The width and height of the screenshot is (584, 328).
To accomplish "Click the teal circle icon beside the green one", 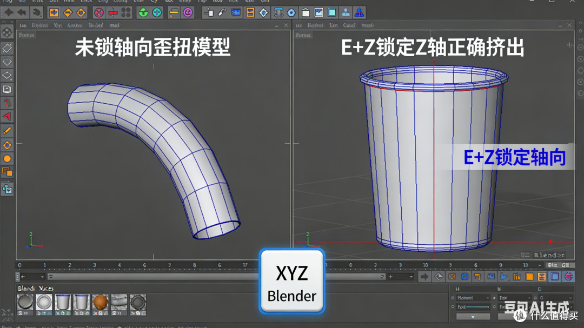I will coord(157,12).
